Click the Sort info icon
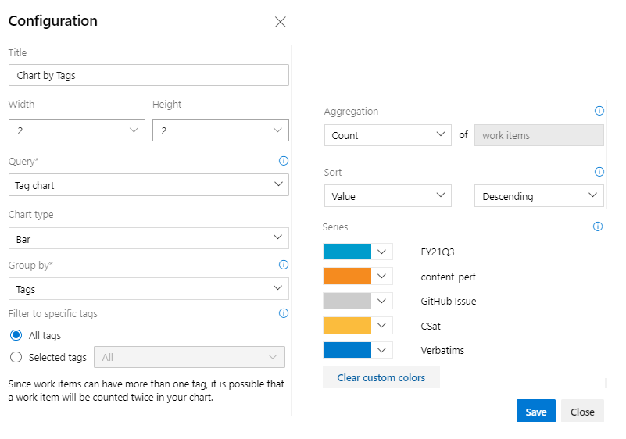 (x=599, y=172)
